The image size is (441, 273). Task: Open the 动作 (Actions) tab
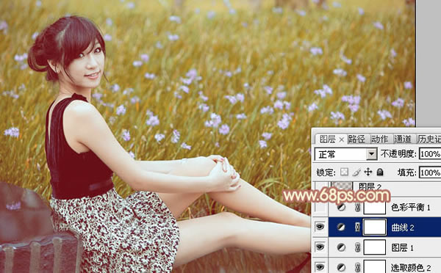[379, 139]
